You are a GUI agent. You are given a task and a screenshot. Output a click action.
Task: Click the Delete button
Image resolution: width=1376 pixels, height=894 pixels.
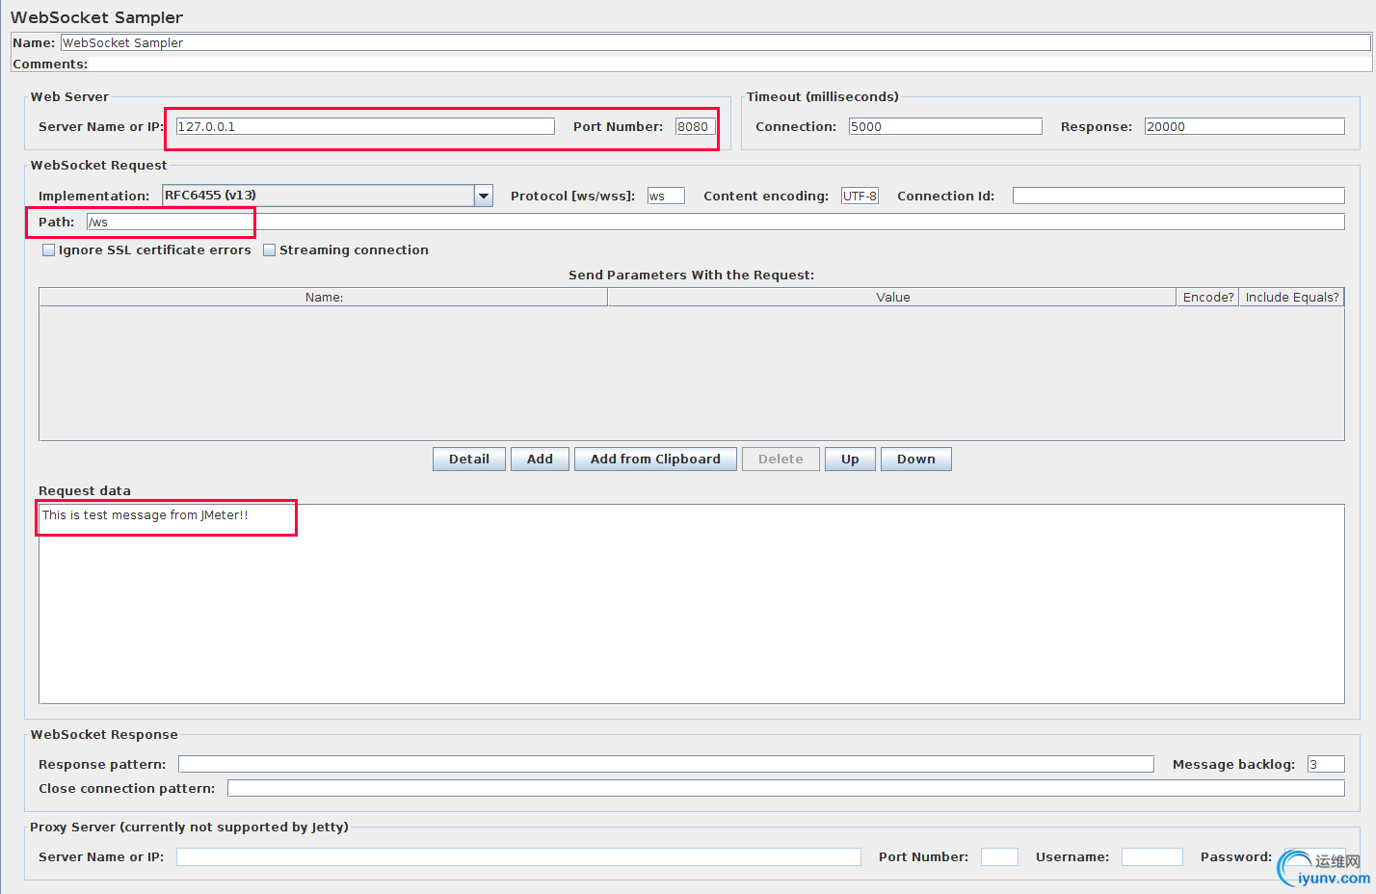click(781, 459)
